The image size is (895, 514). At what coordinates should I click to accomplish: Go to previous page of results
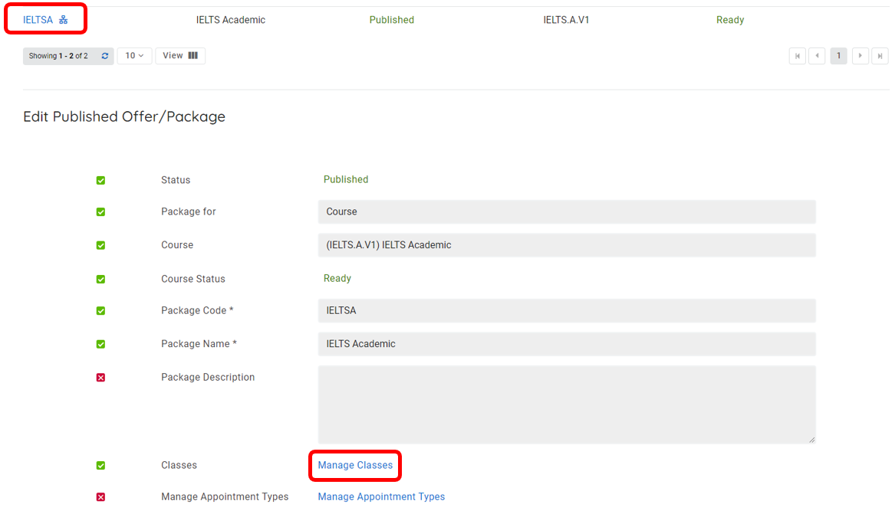tap(817, 56)
